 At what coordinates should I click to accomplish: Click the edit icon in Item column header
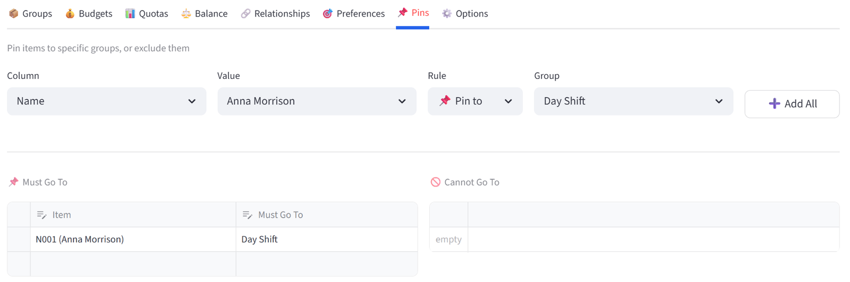tap(41, 215)
